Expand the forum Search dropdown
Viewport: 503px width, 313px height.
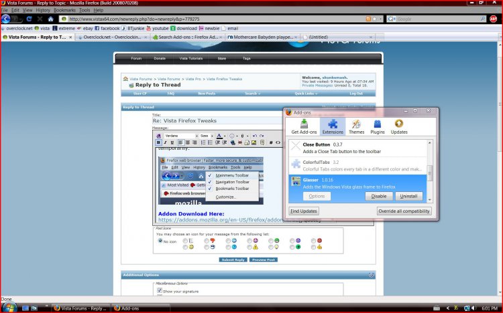[252, 94]
